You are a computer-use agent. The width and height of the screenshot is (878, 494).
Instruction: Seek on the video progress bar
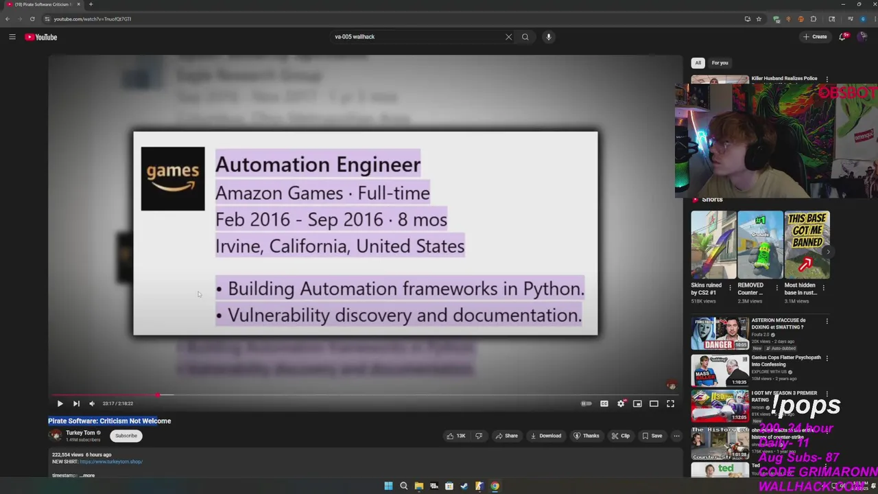[x=366, y=395]
